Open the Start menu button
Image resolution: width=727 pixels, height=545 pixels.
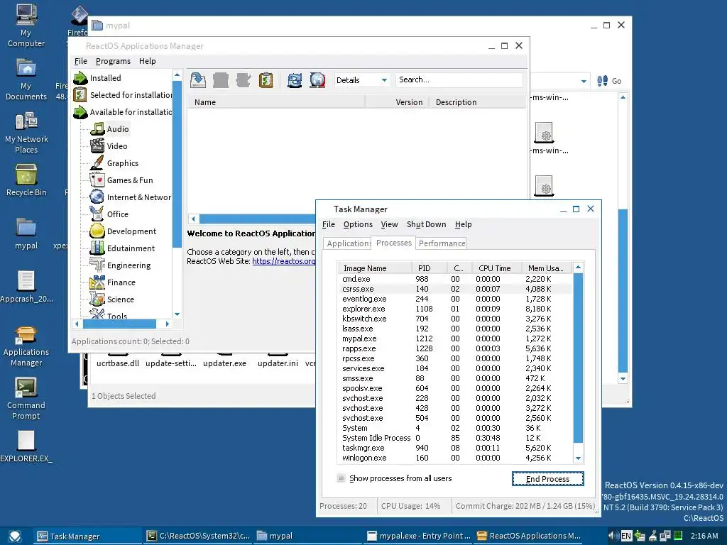pos(15,536)
